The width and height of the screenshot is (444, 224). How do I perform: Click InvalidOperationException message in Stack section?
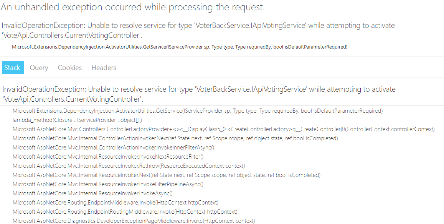coord(199,94)
